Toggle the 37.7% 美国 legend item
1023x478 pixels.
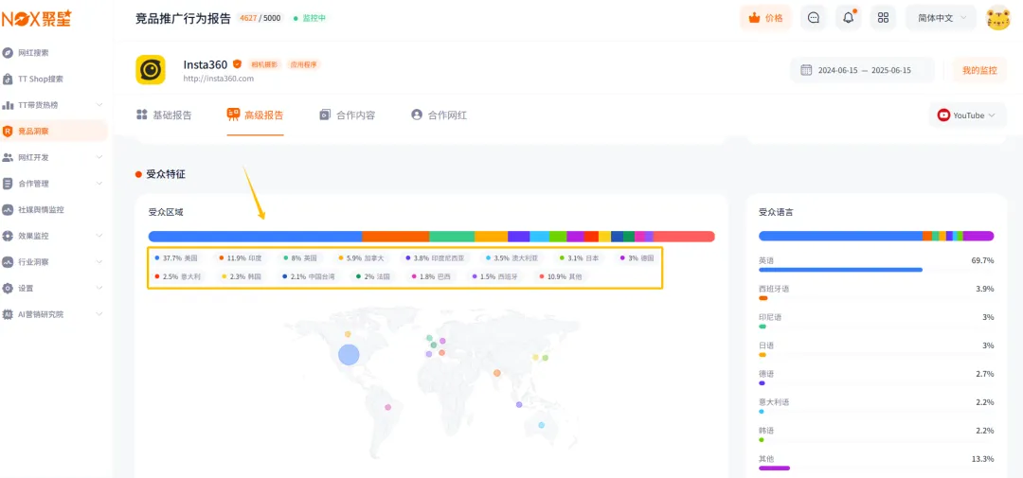pos(175,258)
